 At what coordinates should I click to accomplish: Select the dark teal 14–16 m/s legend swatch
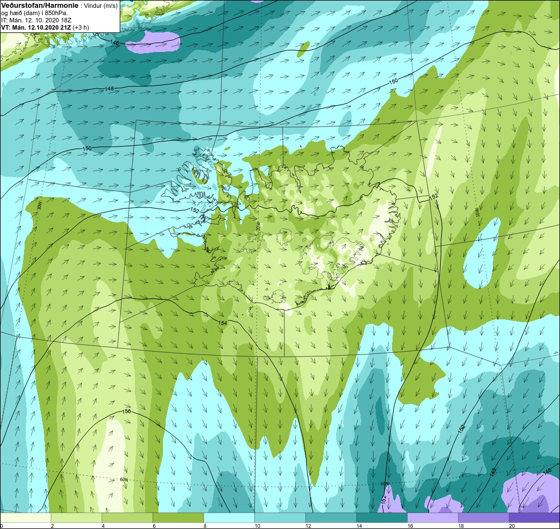pyautogui.click(x=382, y=518)
